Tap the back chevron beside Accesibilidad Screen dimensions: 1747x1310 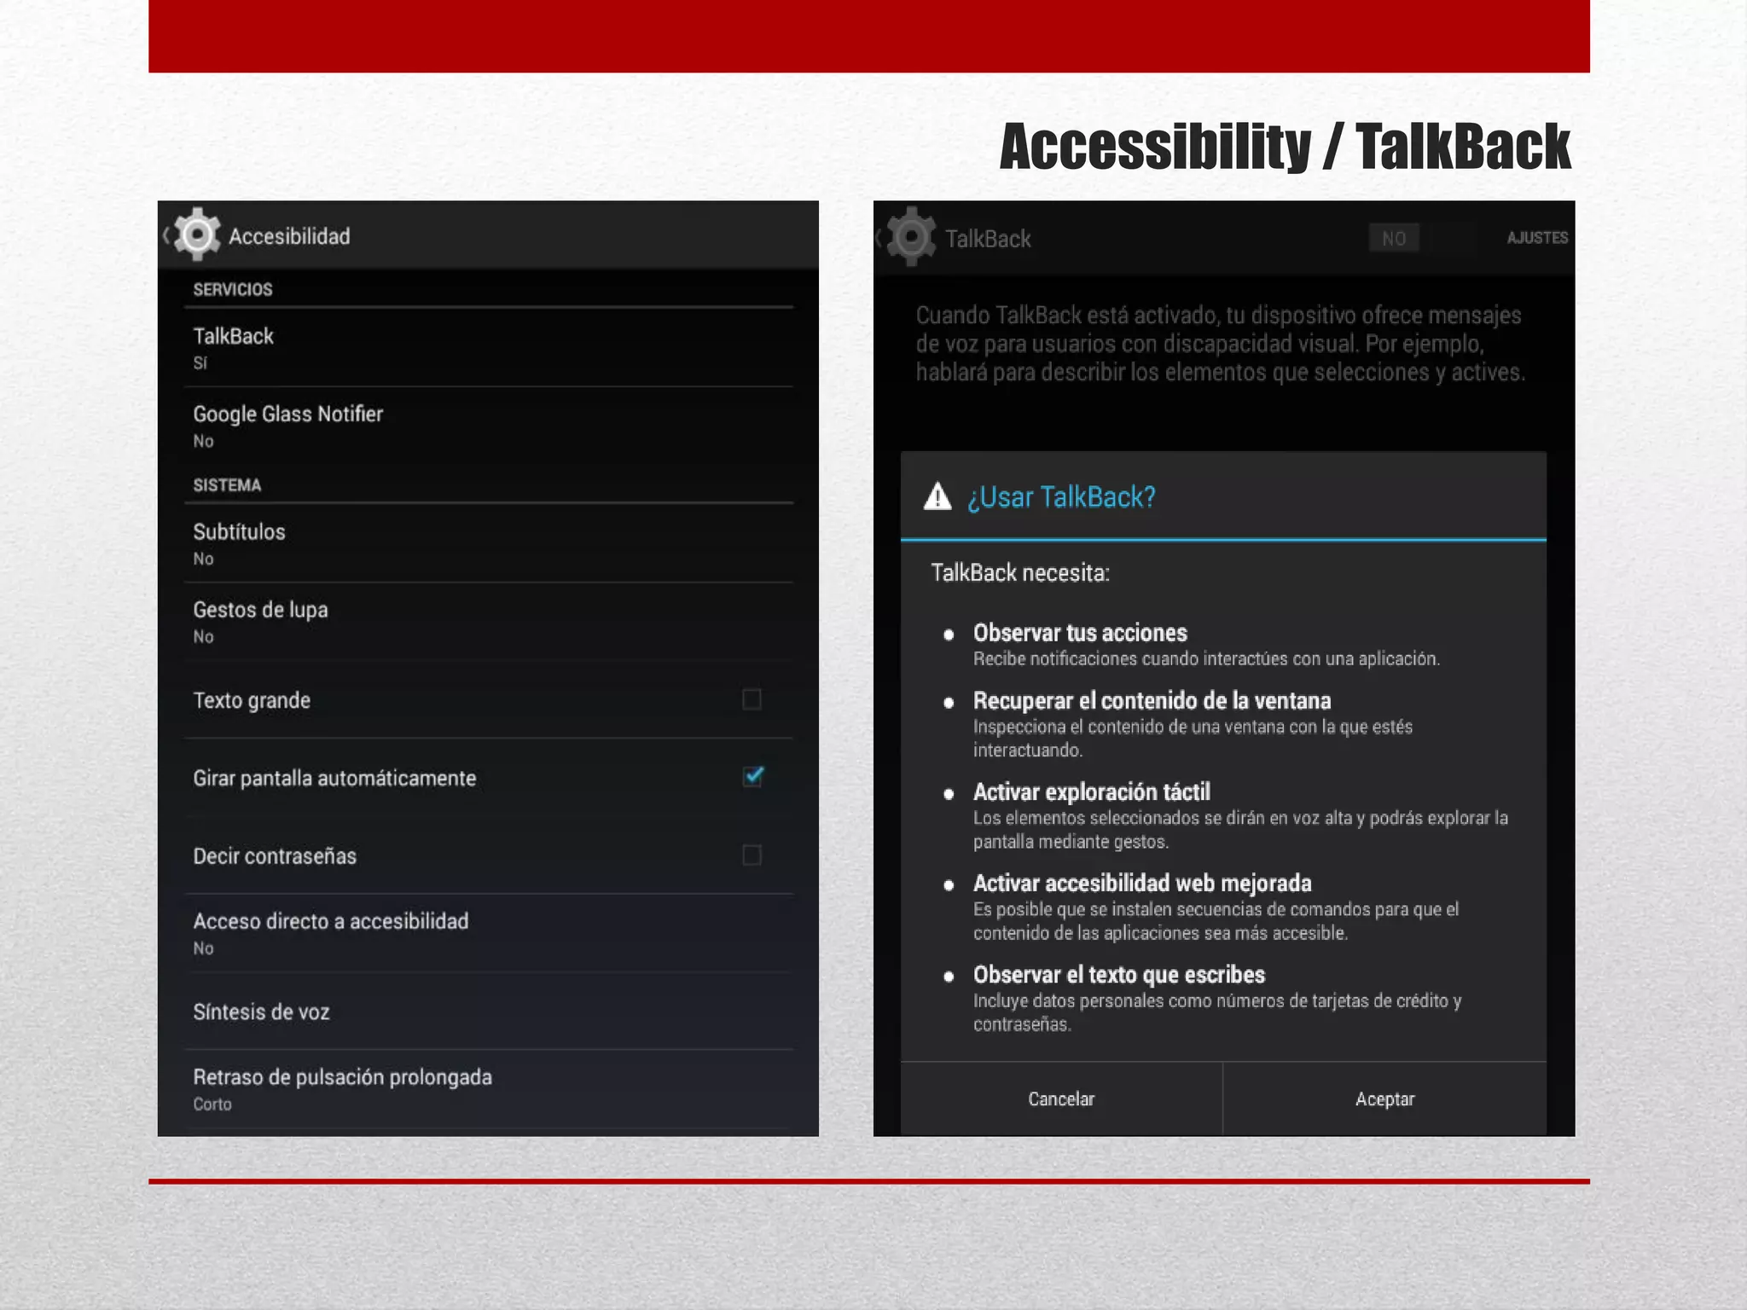(166, 235)
